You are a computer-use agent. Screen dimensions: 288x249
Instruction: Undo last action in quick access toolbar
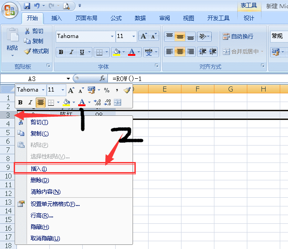[37, 6]
